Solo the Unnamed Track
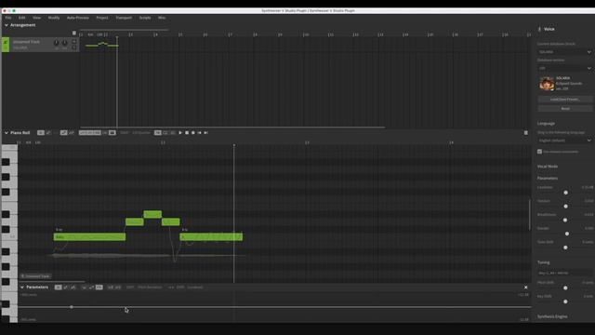The height and width of the screenshot is (335, 595). pyautogui.click(x=64, y=43)
